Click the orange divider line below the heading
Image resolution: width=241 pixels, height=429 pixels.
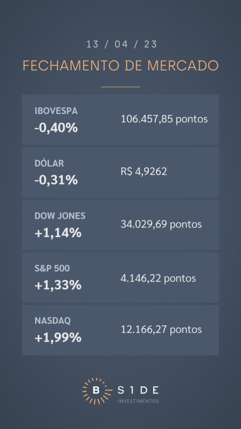pyautogui.click(x=120, y=87)
